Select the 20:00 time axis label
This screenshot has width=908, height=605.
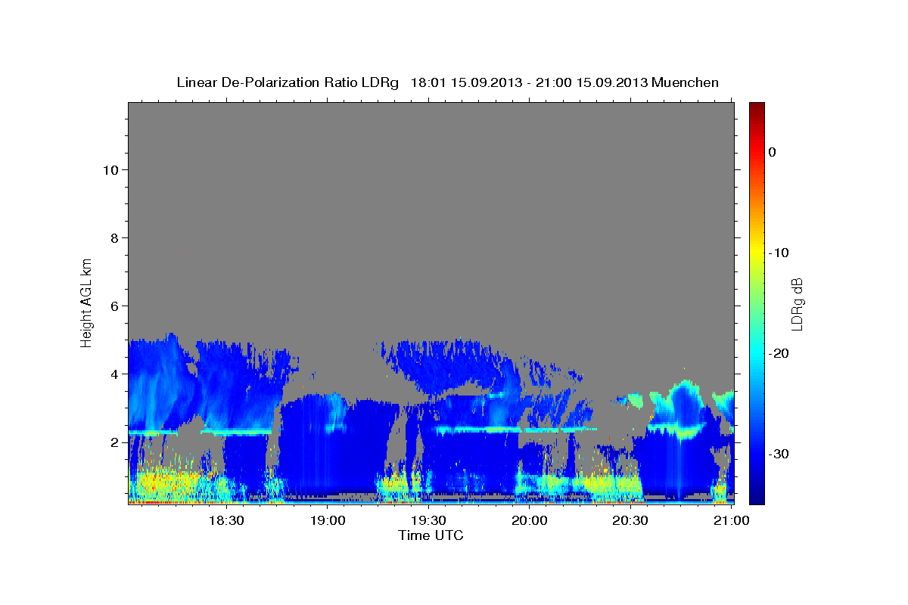pos(530,520)
